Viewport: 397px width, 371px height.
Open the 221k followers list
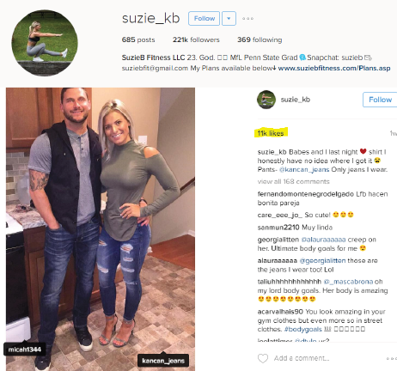196,40
